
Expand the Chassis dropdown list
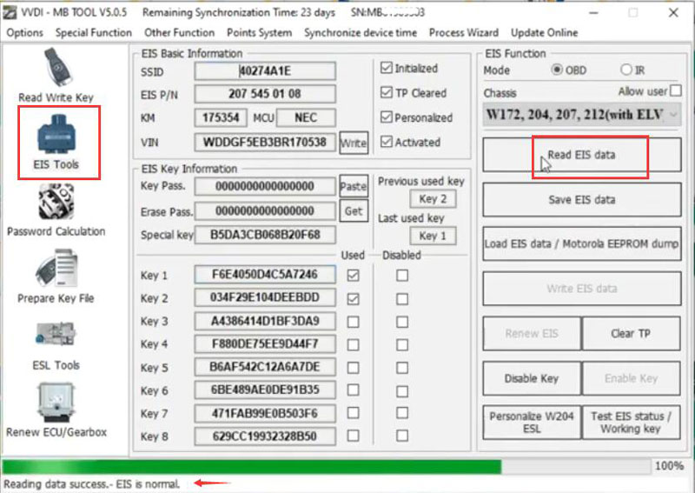(x=581, y=115)
